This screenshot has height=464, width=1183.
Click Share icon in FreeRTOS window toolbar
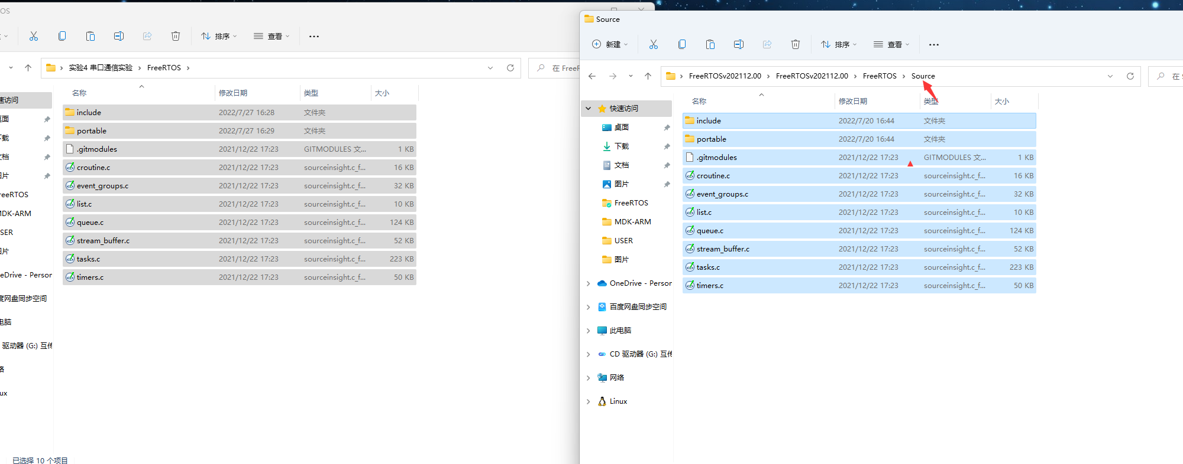(147, 36)
